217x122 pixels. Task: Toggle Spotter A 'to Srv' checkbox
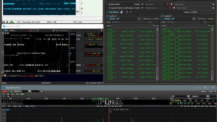(145, 19)
